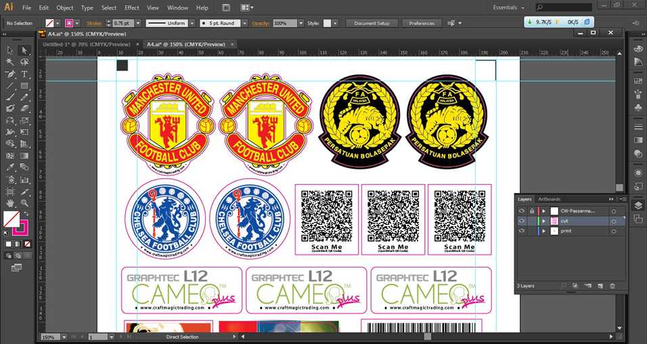Click the Preferences button
This screenshot has height=344, width=647.
pos(422,24)
